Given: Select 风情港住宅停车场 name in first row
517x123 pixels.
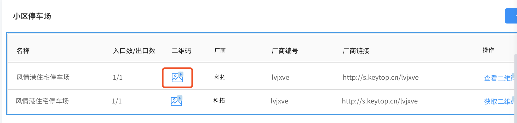Looking at the screenshot, I should [x=43, y=77].
